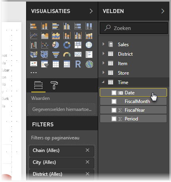Select the matrix visual
Screen dimensions: 171x182
(x=67, y=64)
